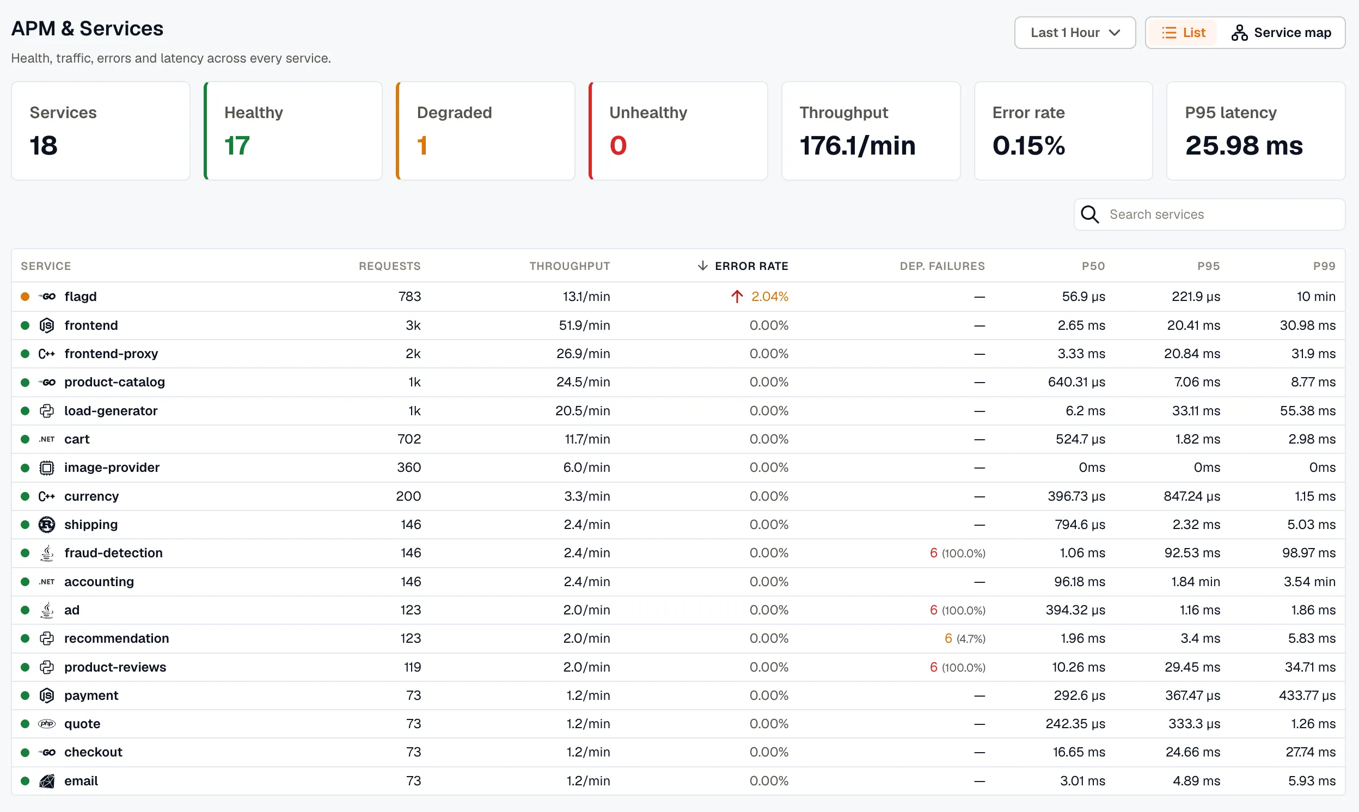Image resolution: width=1359 pixels, height=812 pixels.
Task: Sort by the Throughput column header
Action: [570, 266]
